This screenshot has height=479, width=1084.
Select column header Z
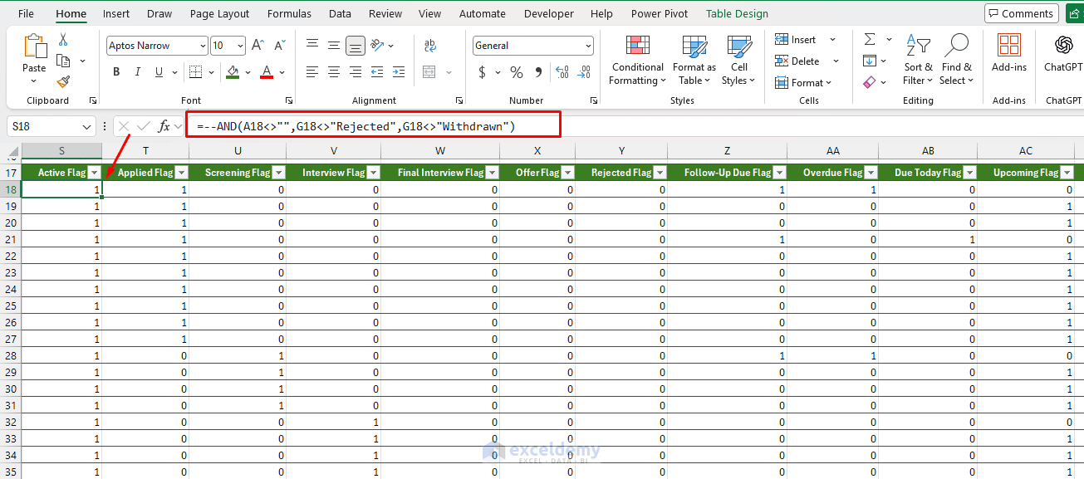pyautogui.click(x=727, y=150)
